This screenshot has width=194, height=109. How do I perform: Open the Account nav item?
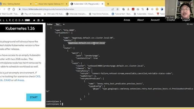click(155, 20)
